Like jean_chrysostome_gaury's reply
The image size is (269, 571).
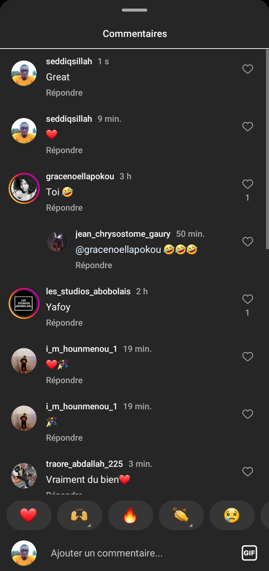tap(248, 242)
